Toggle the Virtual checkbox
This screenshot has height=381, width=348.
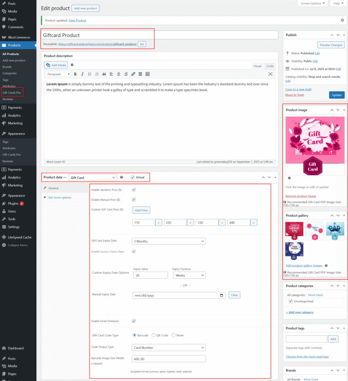pos(133,177)
